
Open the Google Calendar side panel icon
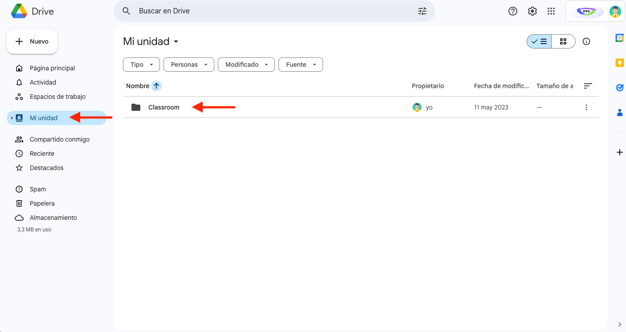tap(619, 38)
